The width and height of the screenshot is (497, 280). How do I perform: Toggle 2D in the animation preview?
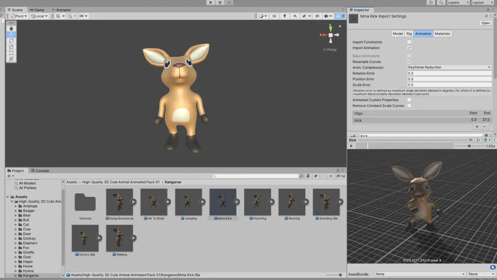click(470, 140)
